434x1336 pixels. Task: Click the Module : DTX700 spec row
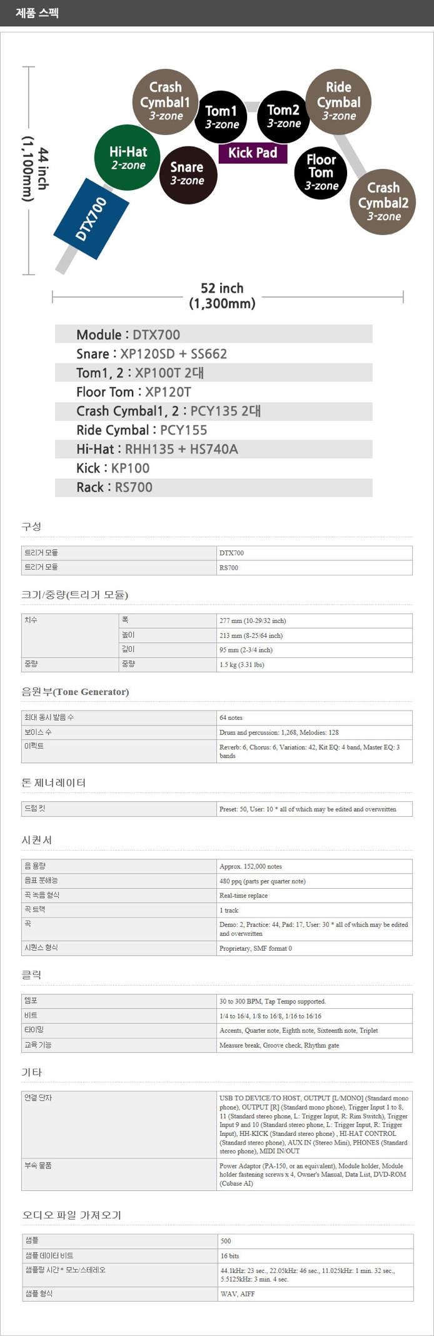pyautogui.click(x=213, y=335)
